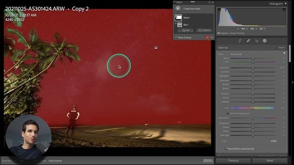
Task: Select the Sky 1 mask component icon
Action: (x=180, y=25)
